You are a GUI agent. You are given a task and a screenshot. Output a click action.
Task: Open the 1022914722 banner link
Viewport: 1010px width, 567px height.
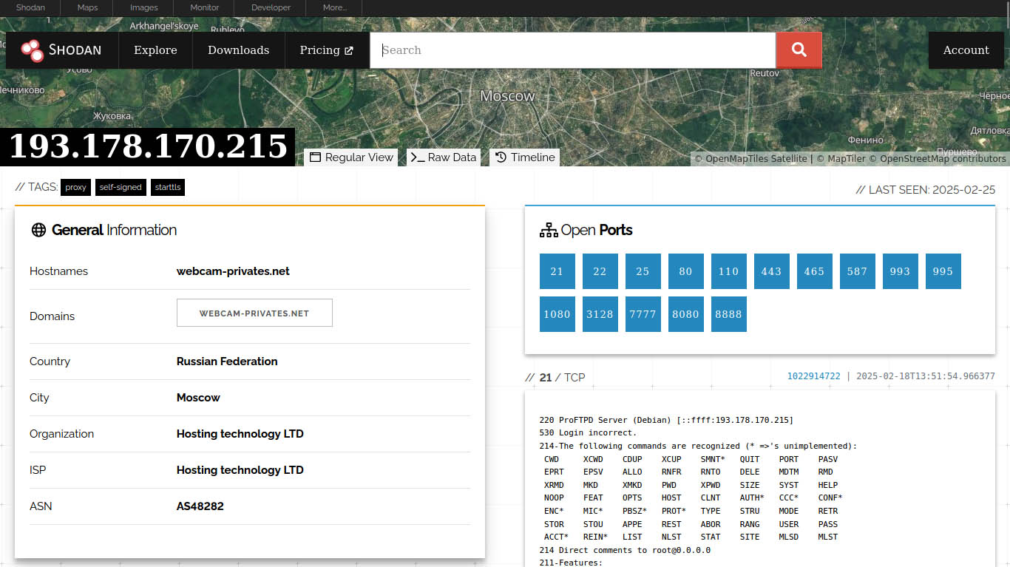(x=813, y=376)
